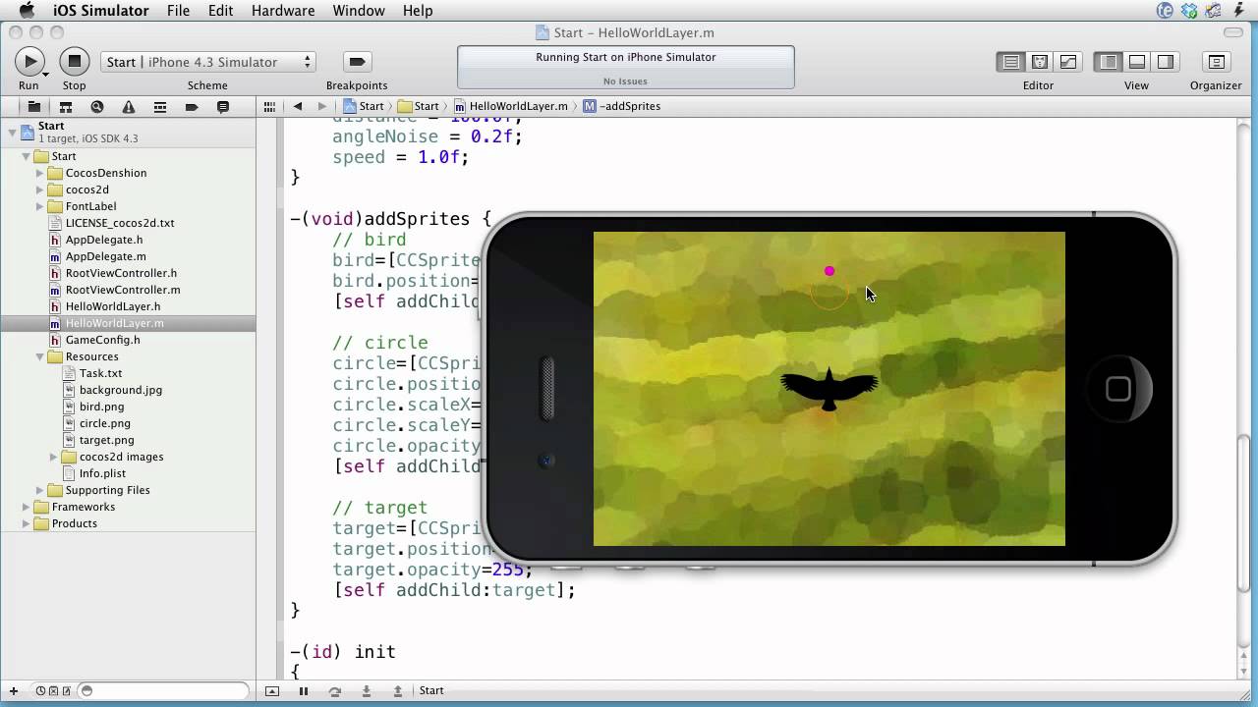Open the Breakpoint navigator icon

click(x=192, y=106)
